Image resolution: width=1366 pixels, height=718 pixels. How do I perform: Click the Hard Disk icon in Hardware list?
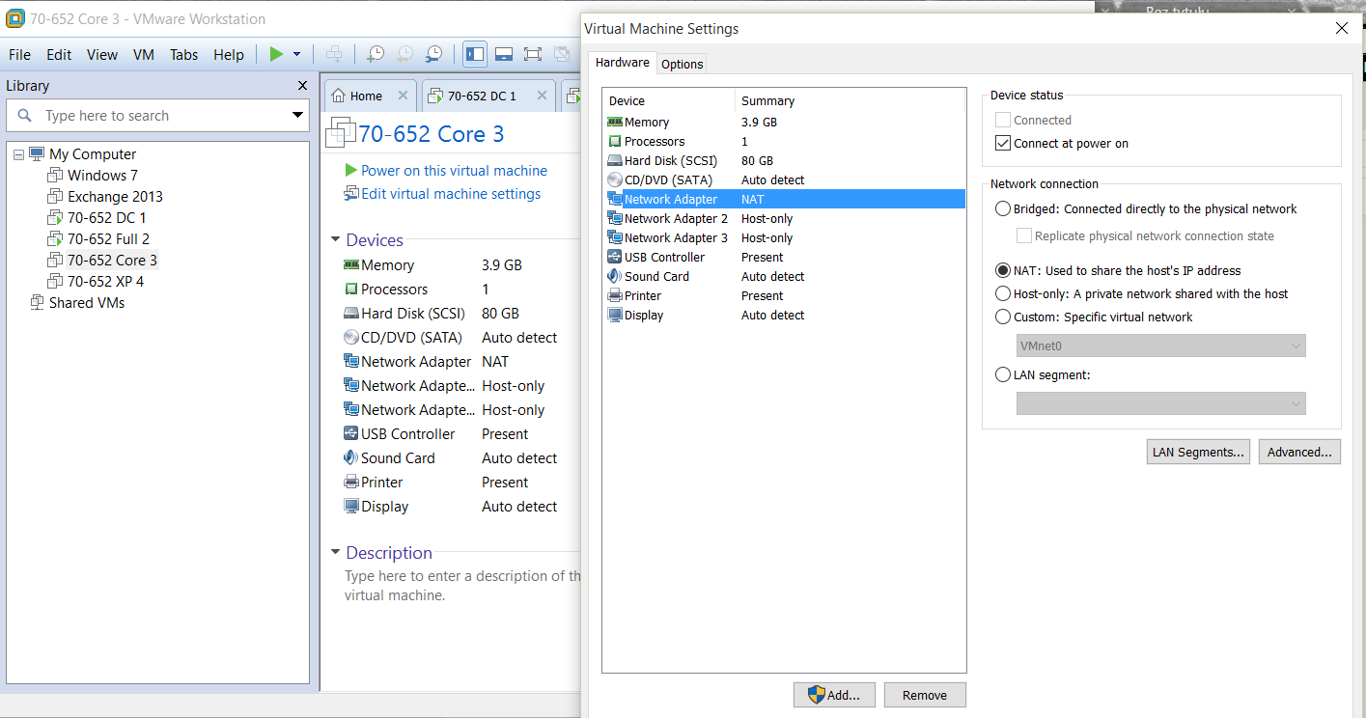click(615, 160)
